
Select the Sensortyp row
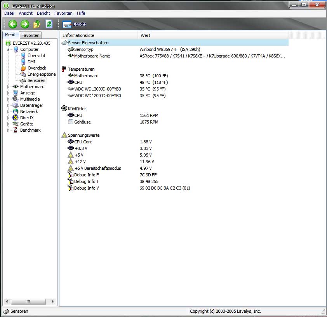pyautogui.click(x=175, y=49)
